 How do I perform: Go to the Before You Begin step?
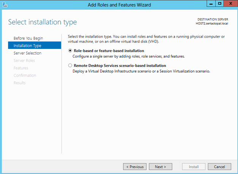pos(28,38)
